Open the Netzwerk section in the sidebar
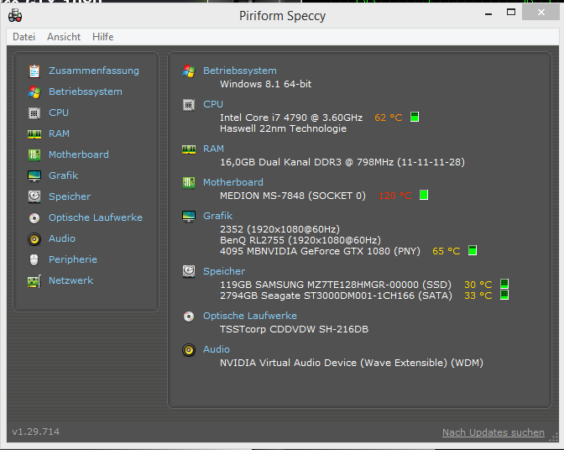 click(70, 280)
